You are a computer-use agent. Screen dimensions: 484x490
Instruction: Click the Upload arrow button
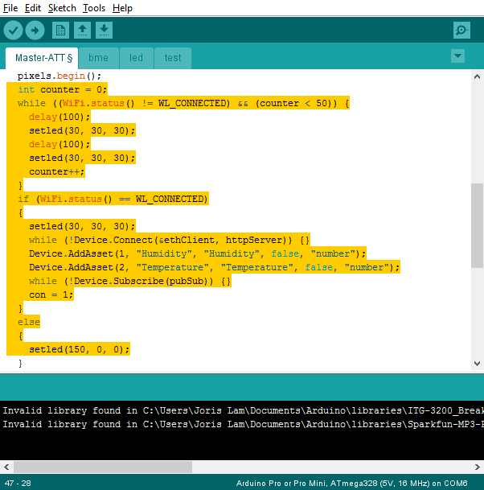pyautogui.click(x=35, y=31)
